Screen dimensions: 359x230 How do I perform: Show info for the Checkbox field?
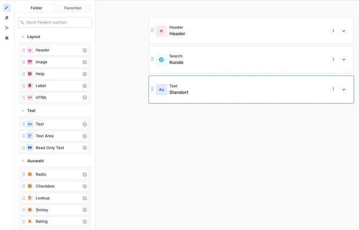pyautogui.click(x=85, y=186)
